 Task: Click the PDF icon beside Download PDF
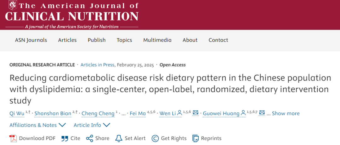[13, 138]
